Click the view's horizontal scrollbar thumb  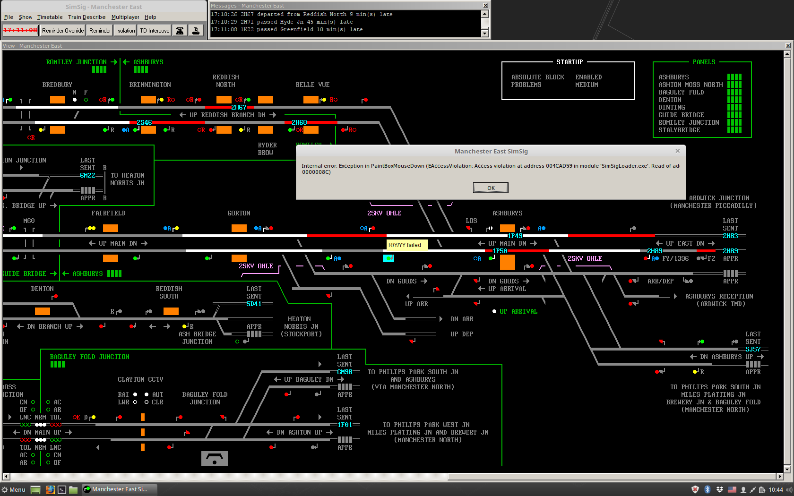coord(612,476)
